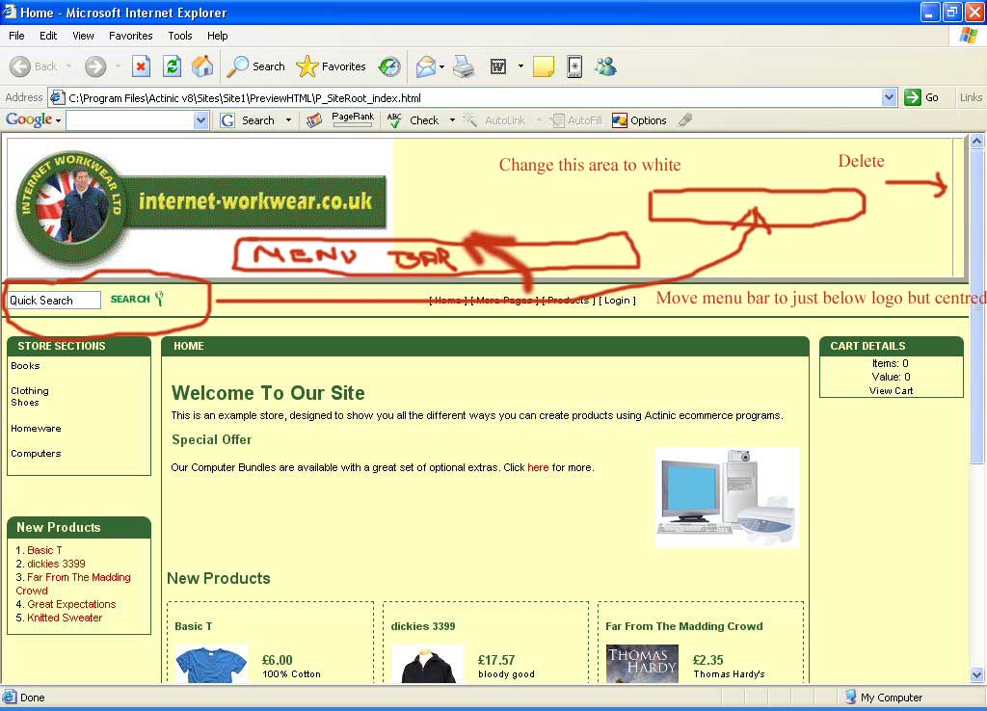Open the Mail toolbar icon
This screenshot has height=711, width=987.
(x=425, y=66)
